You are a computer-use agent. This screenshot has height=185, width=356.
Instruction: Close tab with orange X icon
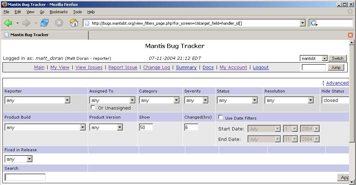pyautogui.click(x=350, y=35)
